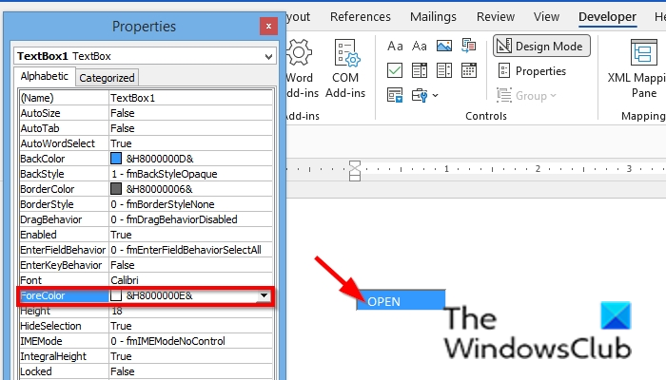Open the Group dropdown
666x380 pixels.
tap(526, 95)
